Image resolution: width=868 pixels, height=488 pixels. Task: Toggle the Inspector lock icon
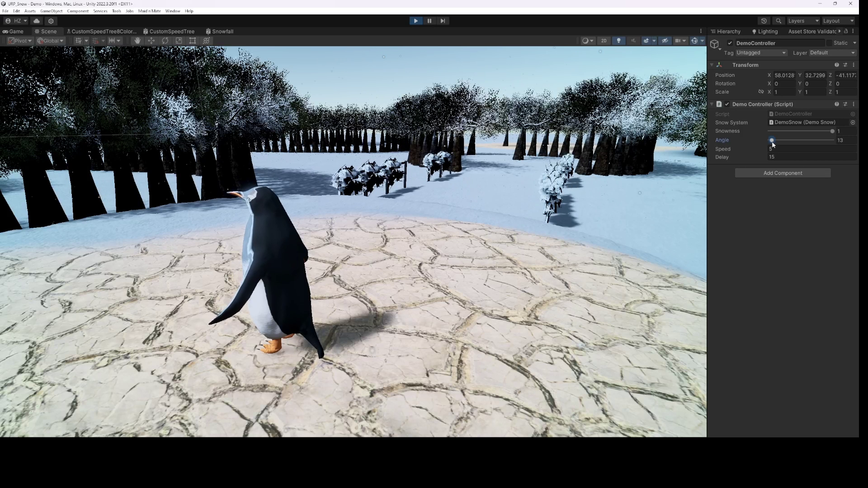pyautogui.click(x=846, y=31)
